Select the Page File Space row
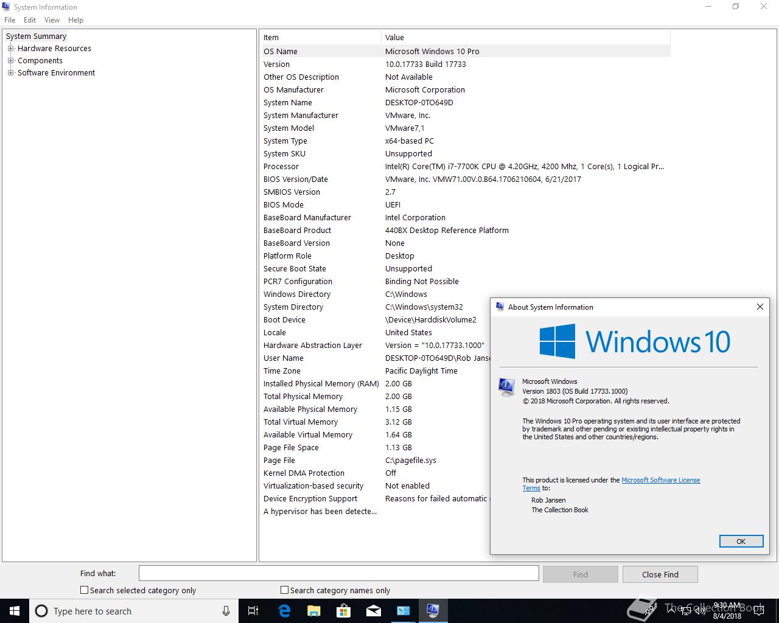Viewport: 779px width, 623px height. tap(376, 447)
